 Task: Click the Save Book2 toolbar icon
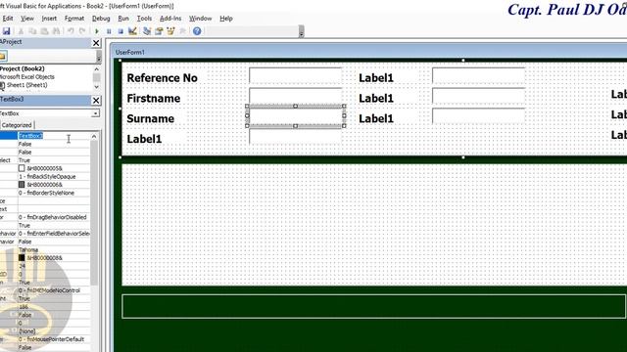[x=7, y=31]
